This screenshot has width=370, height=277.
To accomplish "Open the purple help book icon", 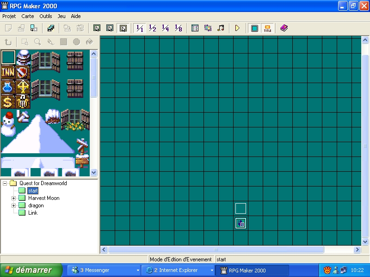I will (x=284, y=28).
